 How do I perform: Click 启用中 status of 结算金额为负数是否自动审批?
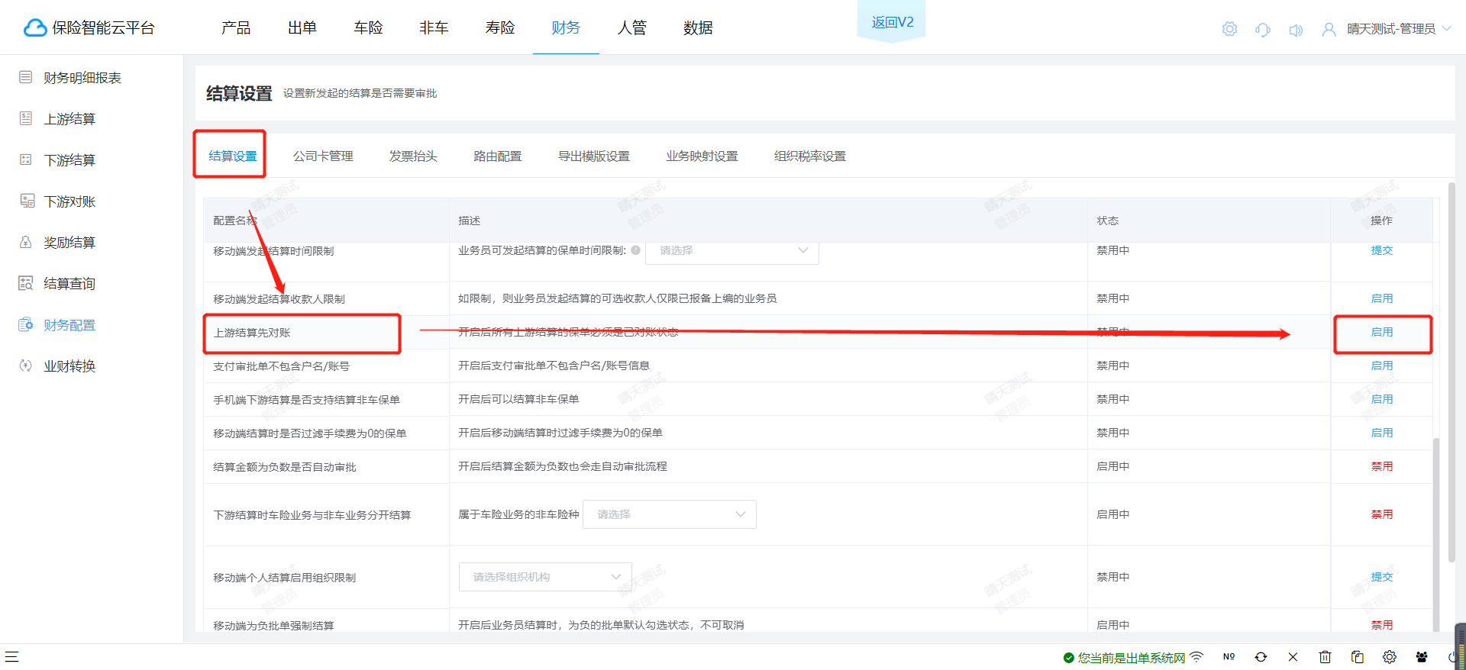pyautogui.click(x=1113, y=466)
